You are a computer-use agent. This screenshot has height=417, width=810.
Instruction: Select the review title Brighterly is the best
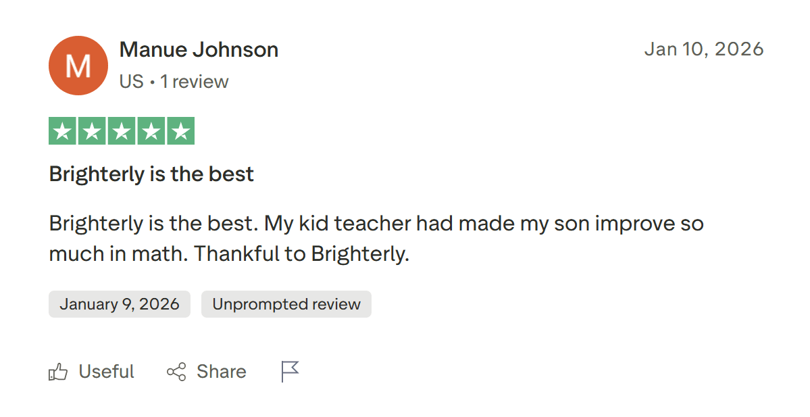click(151, 174)
